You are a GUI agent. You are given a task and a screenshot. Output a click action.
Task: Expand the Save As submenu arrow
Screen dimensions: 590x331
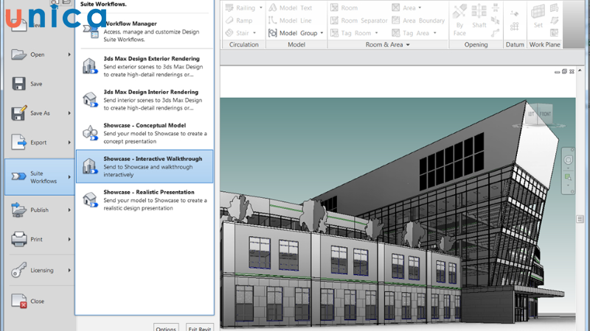point(69,113)
